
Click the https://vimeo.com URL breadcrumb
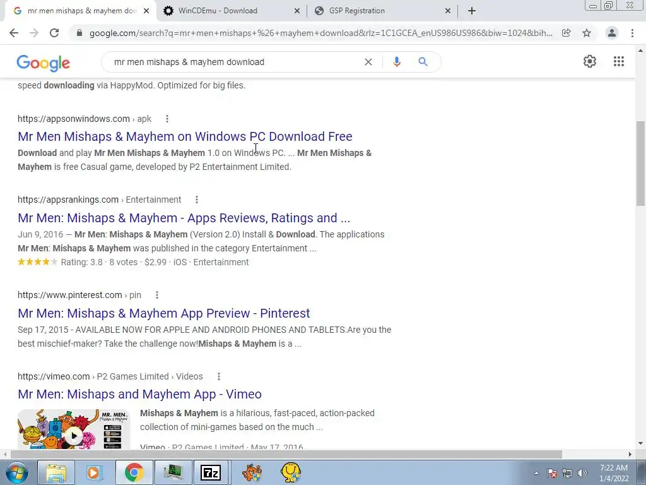(110, 376)
